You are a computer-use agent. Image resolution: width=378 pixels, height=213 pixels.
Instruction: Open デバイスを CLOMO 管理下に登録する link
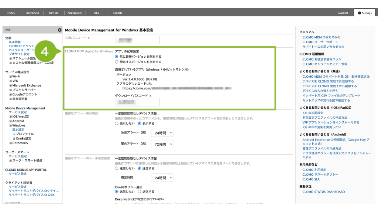click(328, 81)
